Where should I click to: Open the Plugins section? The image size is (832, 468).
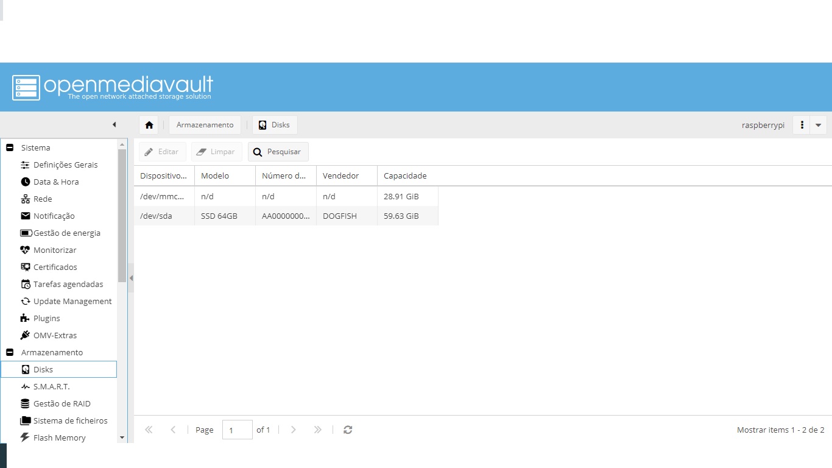[x=46, y=318]
